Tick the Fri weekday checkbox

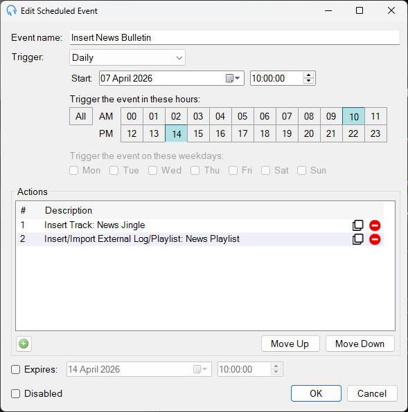[x=233, y=170]
